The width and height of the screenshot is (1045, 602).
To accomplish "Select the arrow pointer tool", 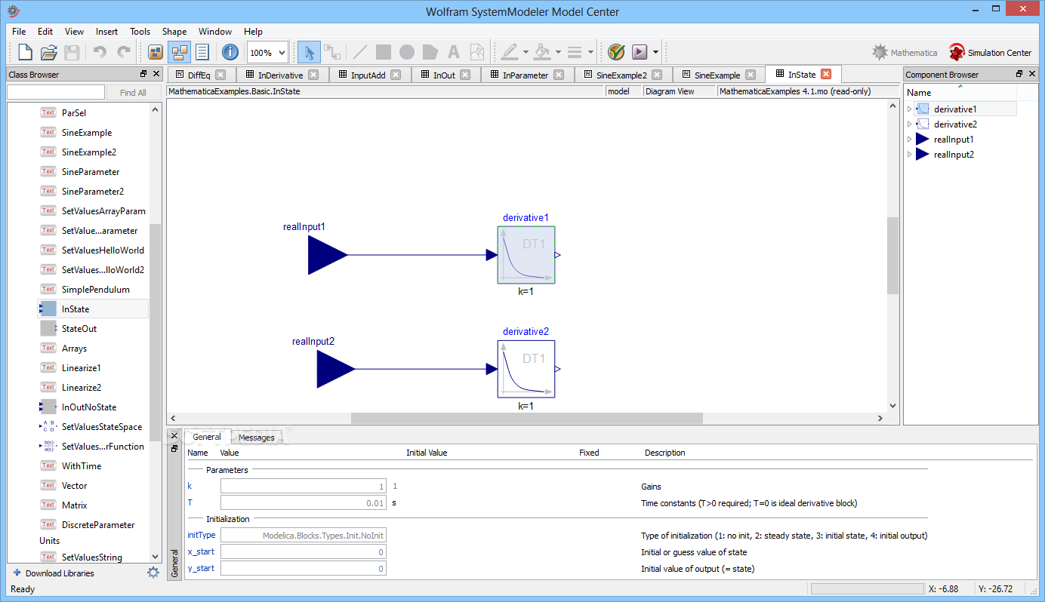I will coord(308,52).
